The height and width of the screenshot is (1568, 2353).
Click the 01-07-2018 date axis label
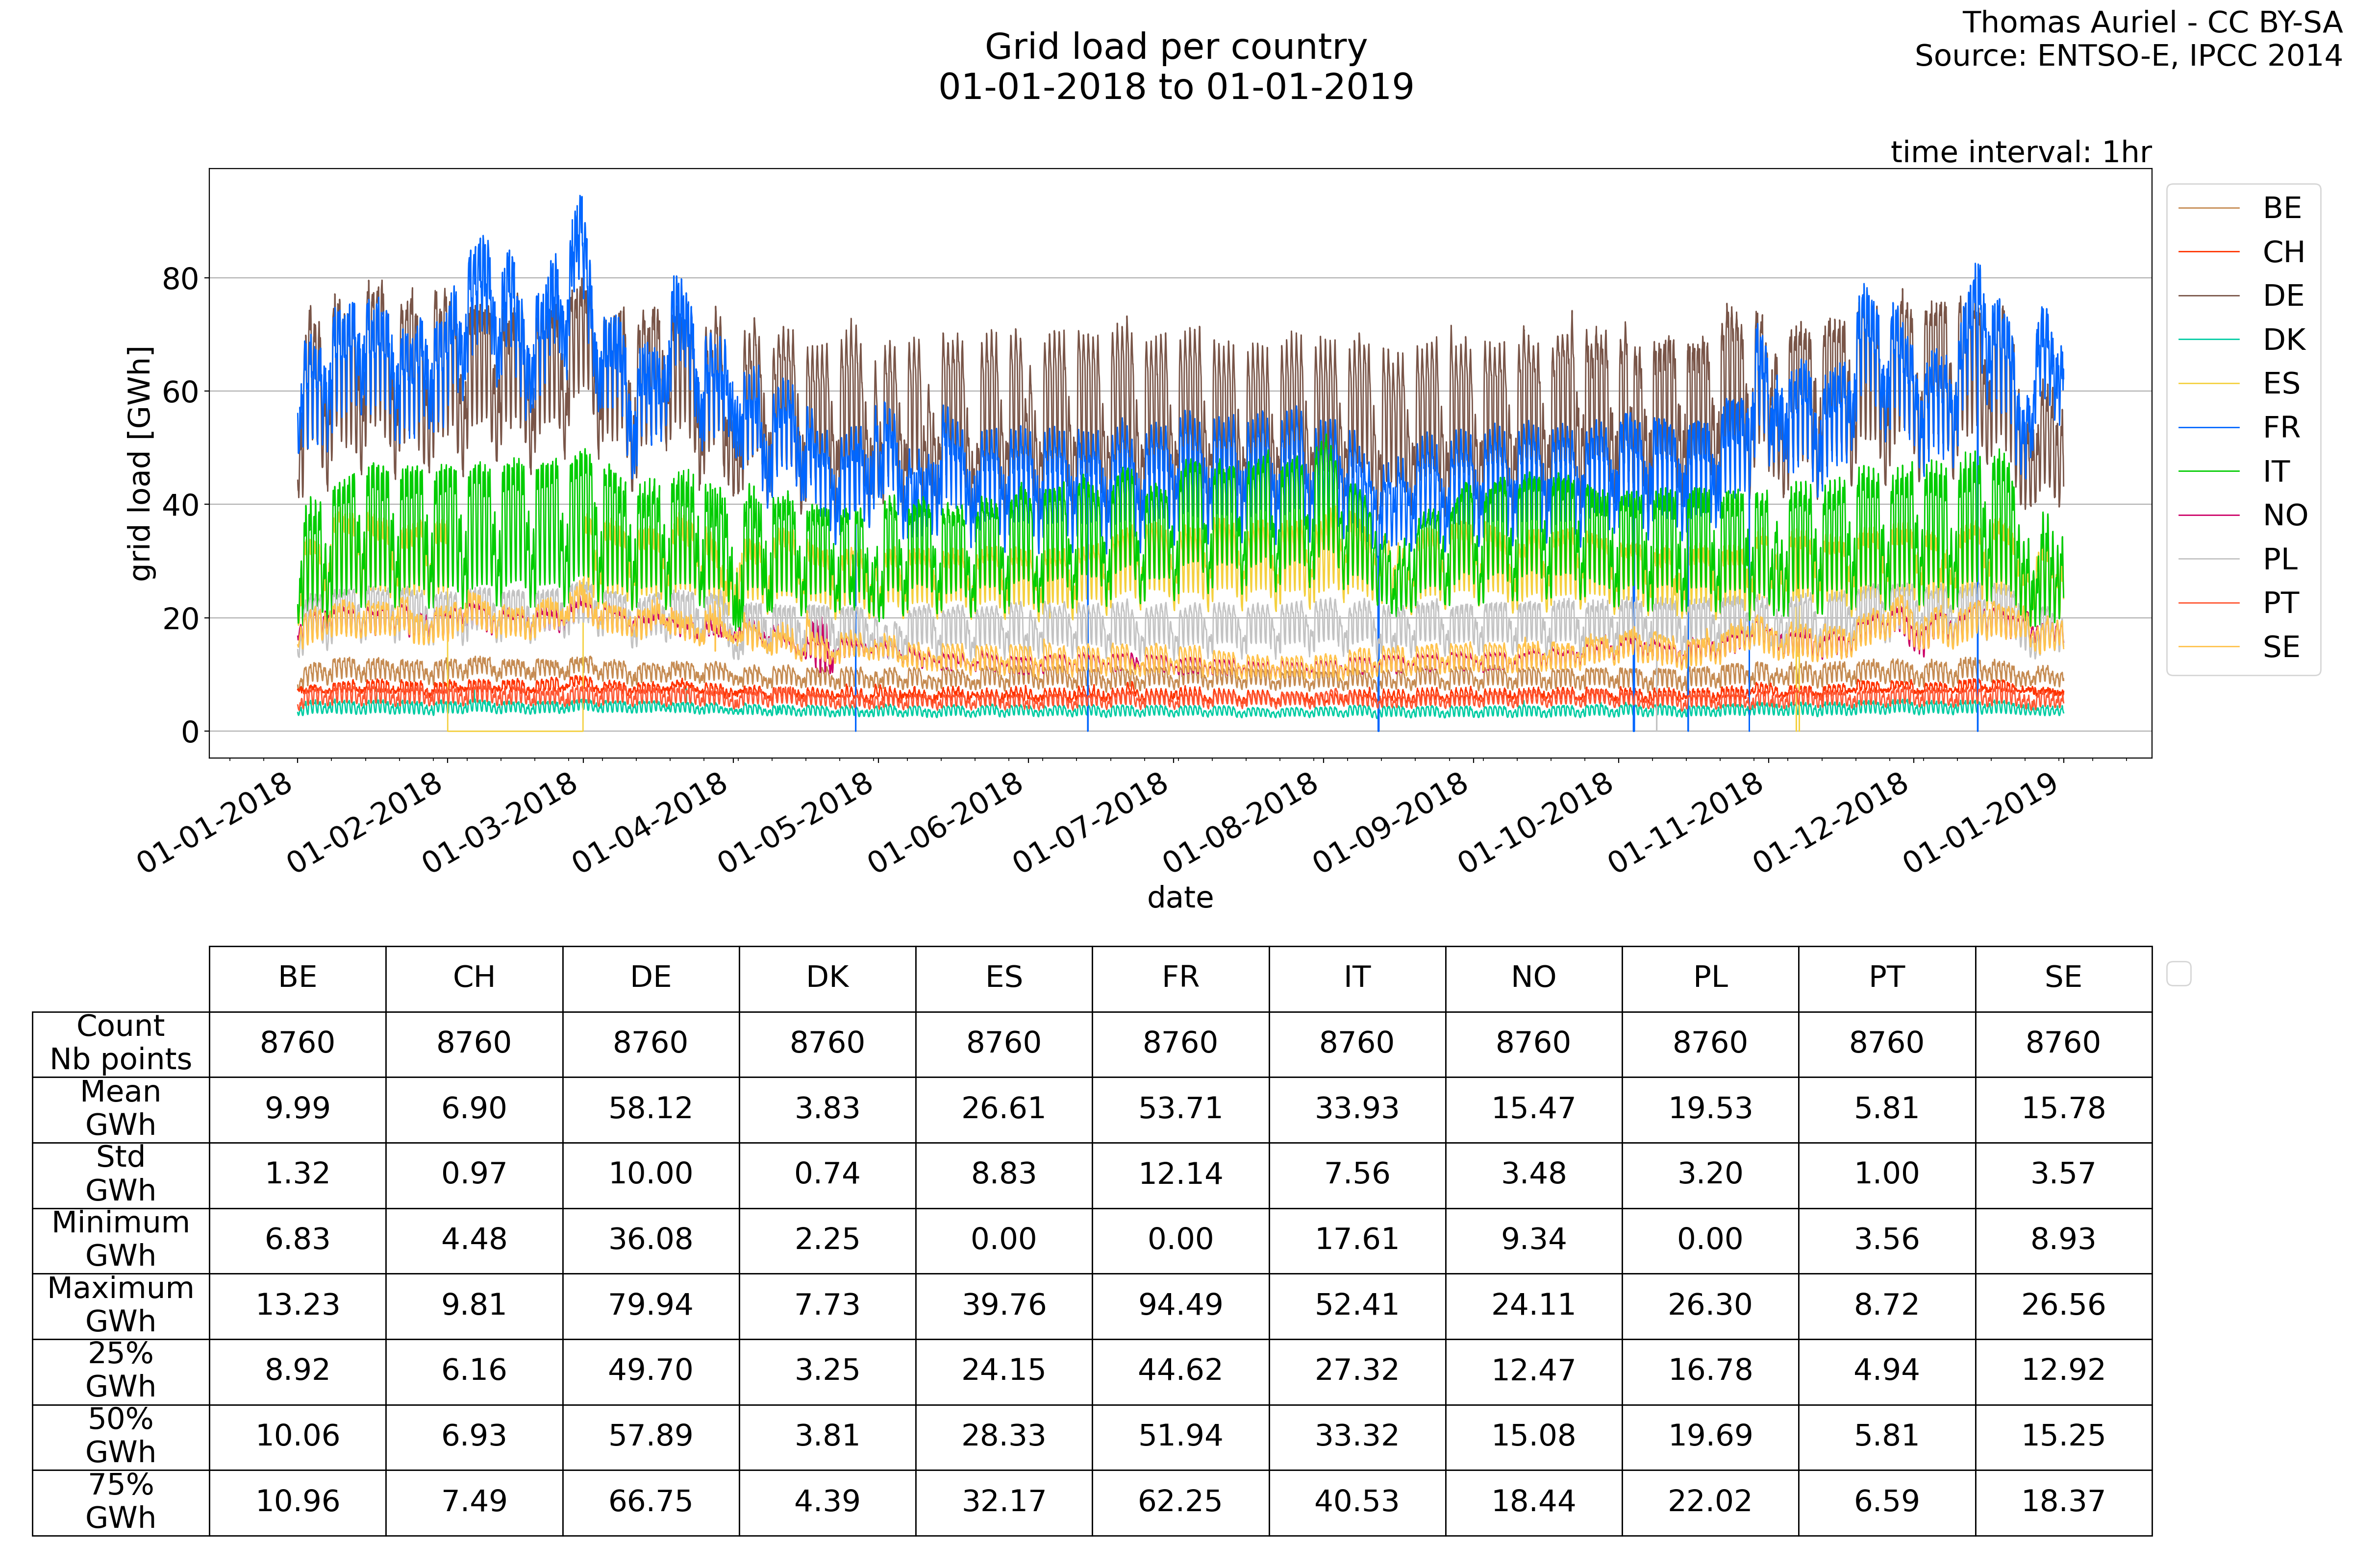(x=1092, y=822)
